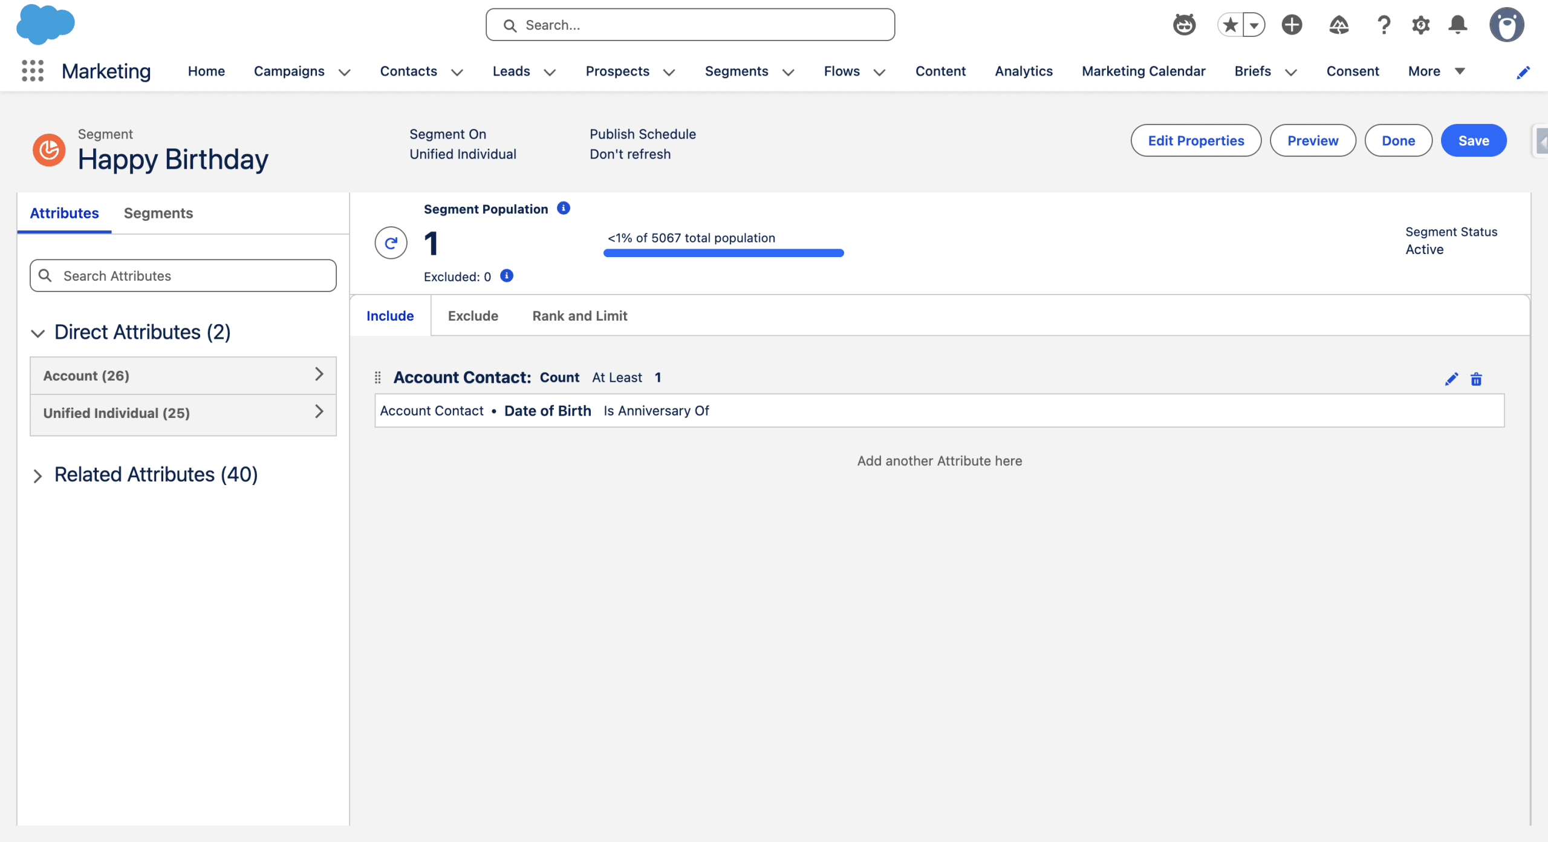The width and height of the screenshot is (1548, 842).
Task: Click the Excluded count info icon
Action: coord(507,276)
